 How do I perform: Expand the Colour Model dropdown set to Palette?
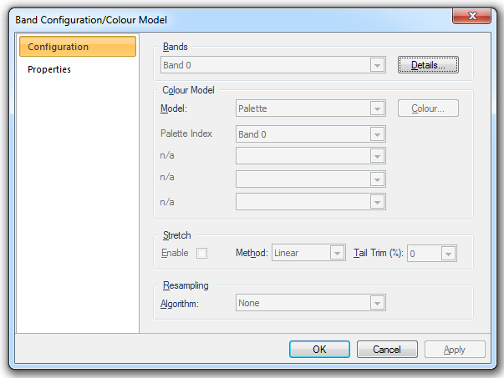click(310, 108)
